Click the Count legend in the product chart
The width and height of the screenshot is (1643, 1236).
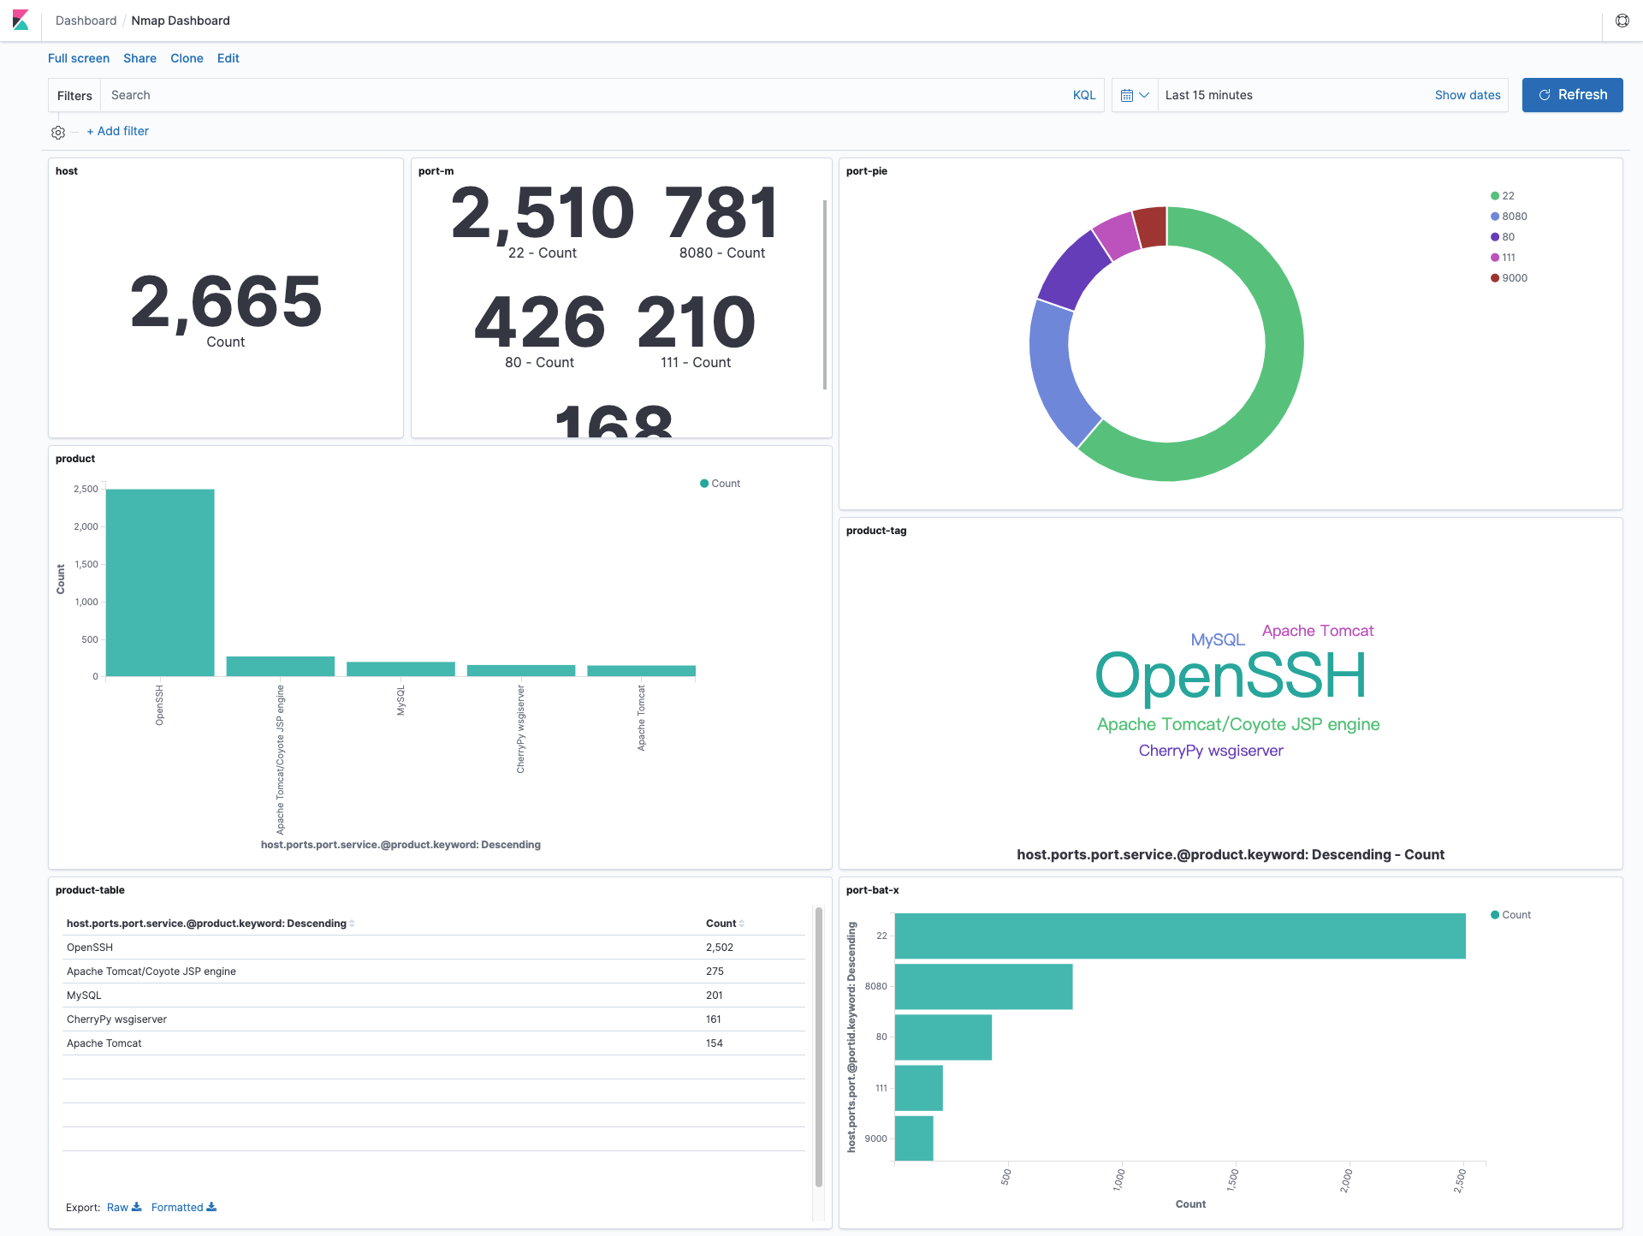(720, 484)
